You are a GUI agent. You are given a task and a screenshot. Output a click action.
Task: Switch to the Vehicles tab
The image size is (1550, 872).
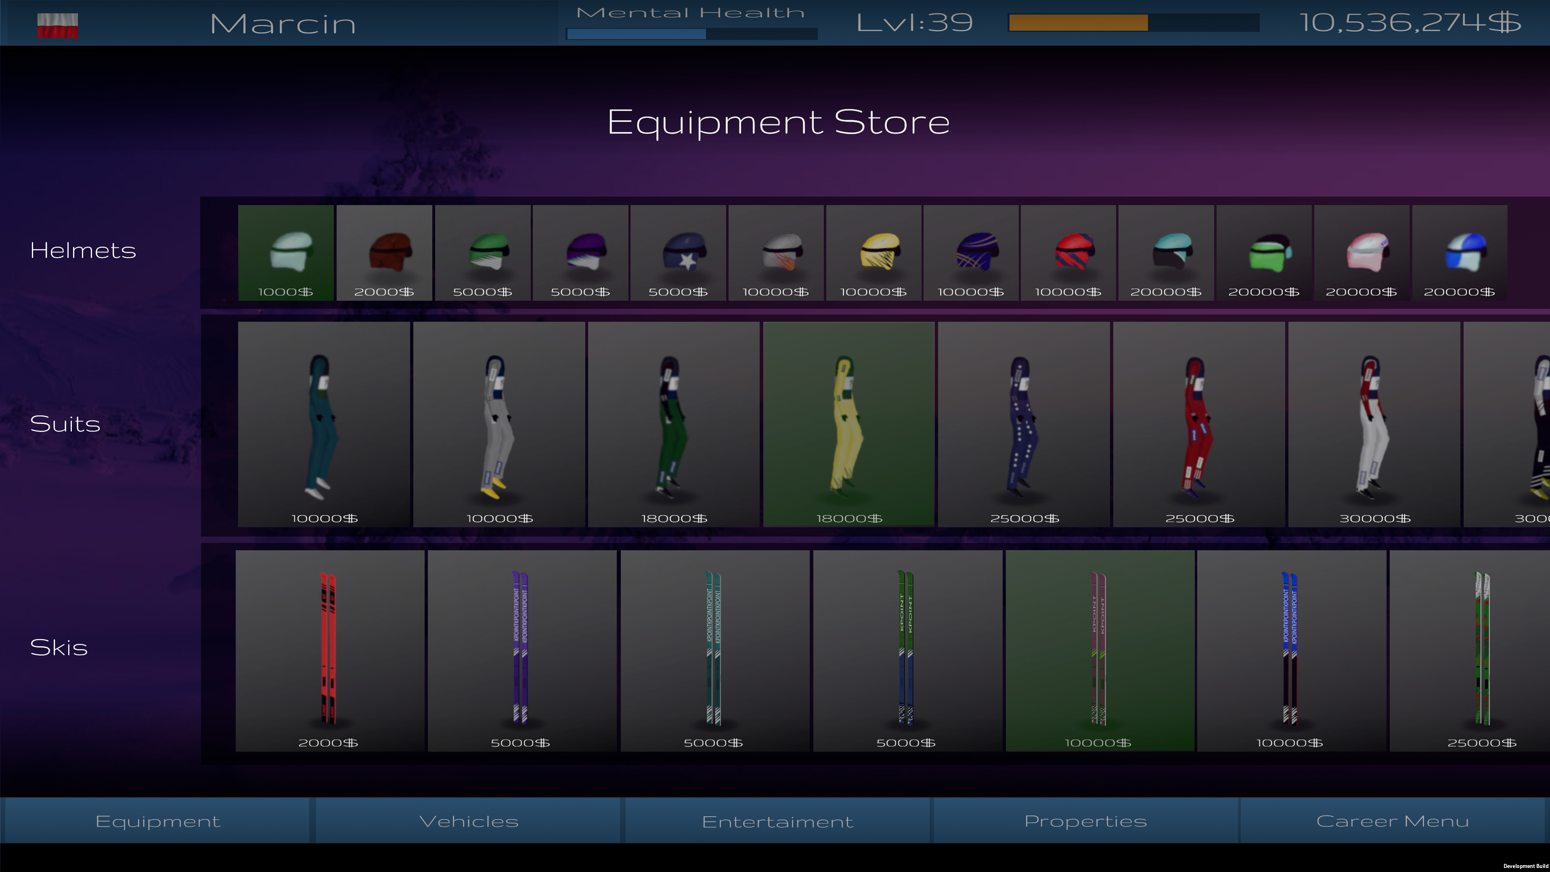click(x=469, y=820)
